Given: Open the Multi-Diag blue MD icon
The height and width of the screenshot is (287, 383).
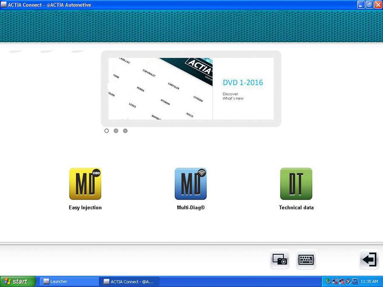Looking at the screenshot, I should (191, 184).
